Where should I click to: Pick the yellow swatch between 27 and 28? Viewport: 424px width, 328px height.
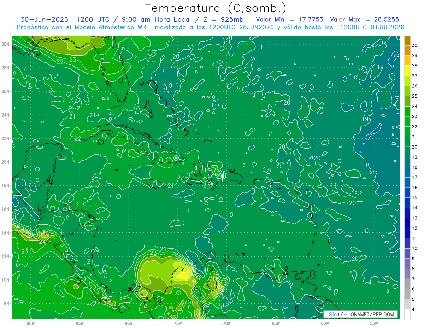[x=407, y=71]
